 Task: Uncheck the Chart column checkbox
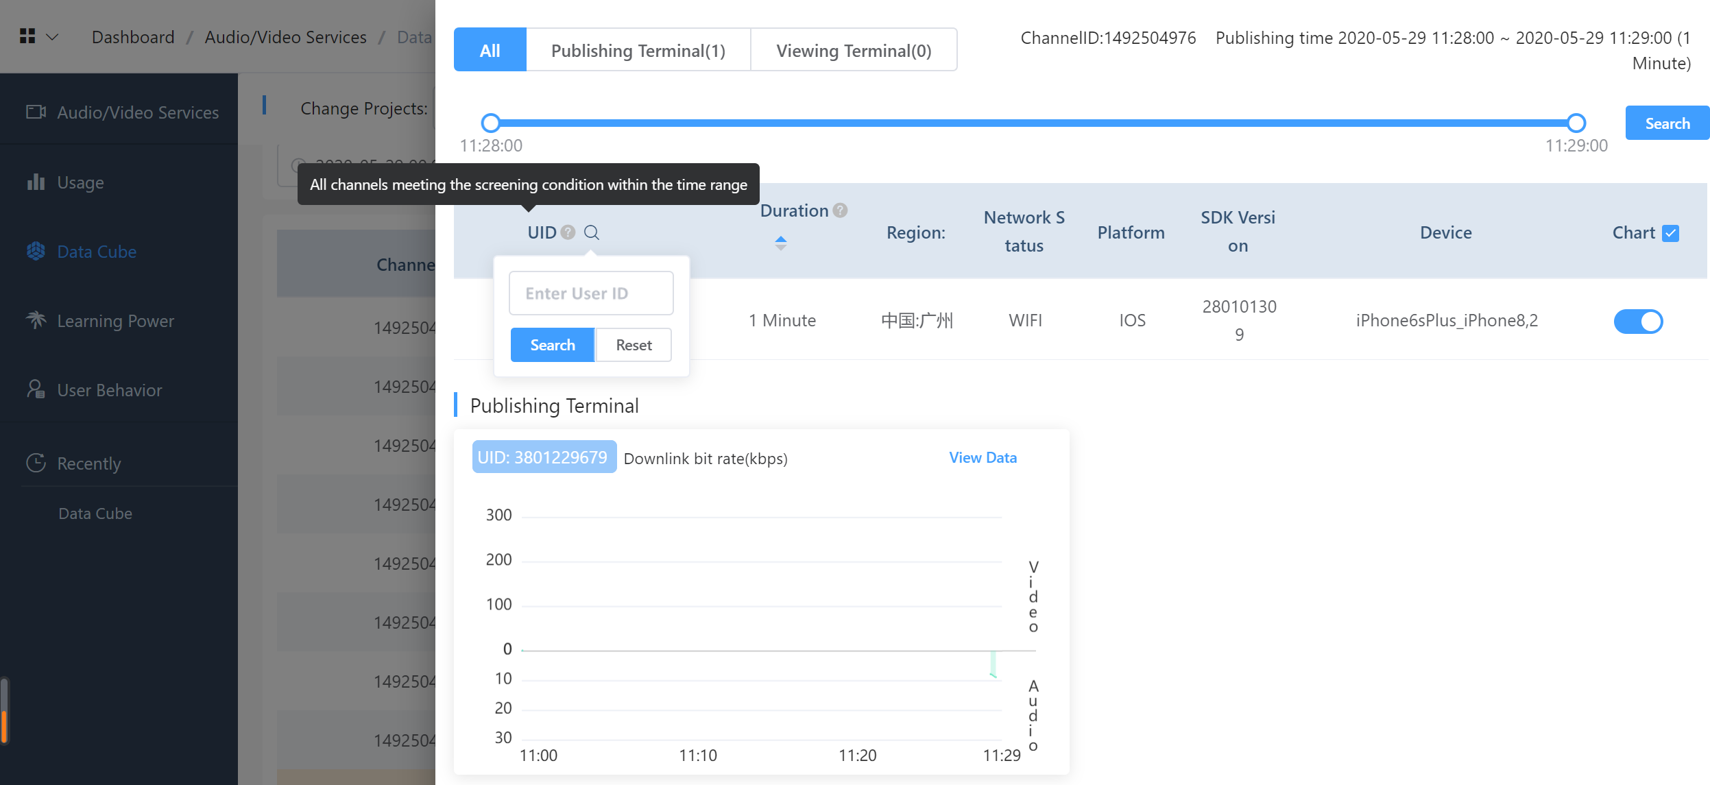1671,233
